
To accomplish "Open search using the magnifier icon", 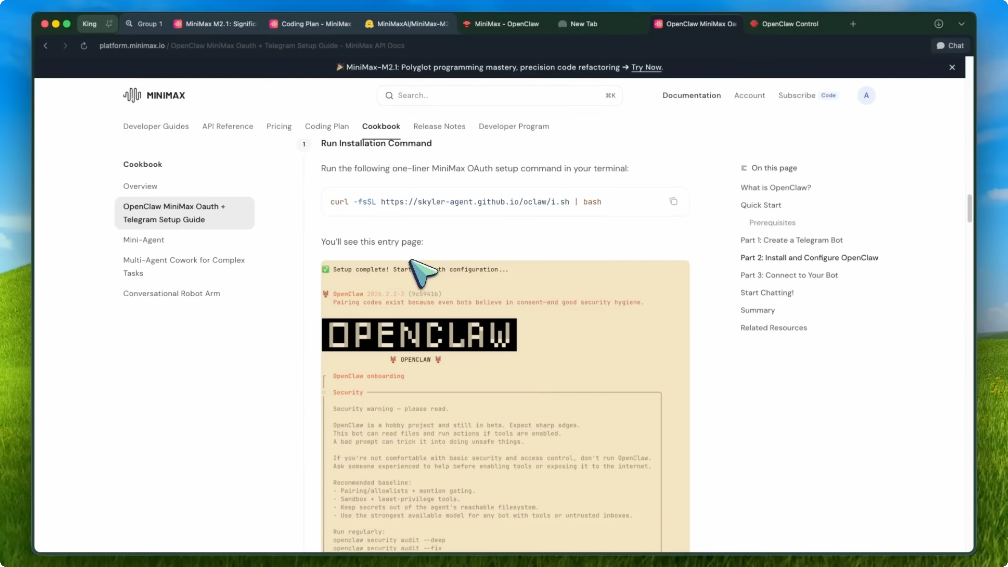I will pyautogui.click(x=390, y=95).
